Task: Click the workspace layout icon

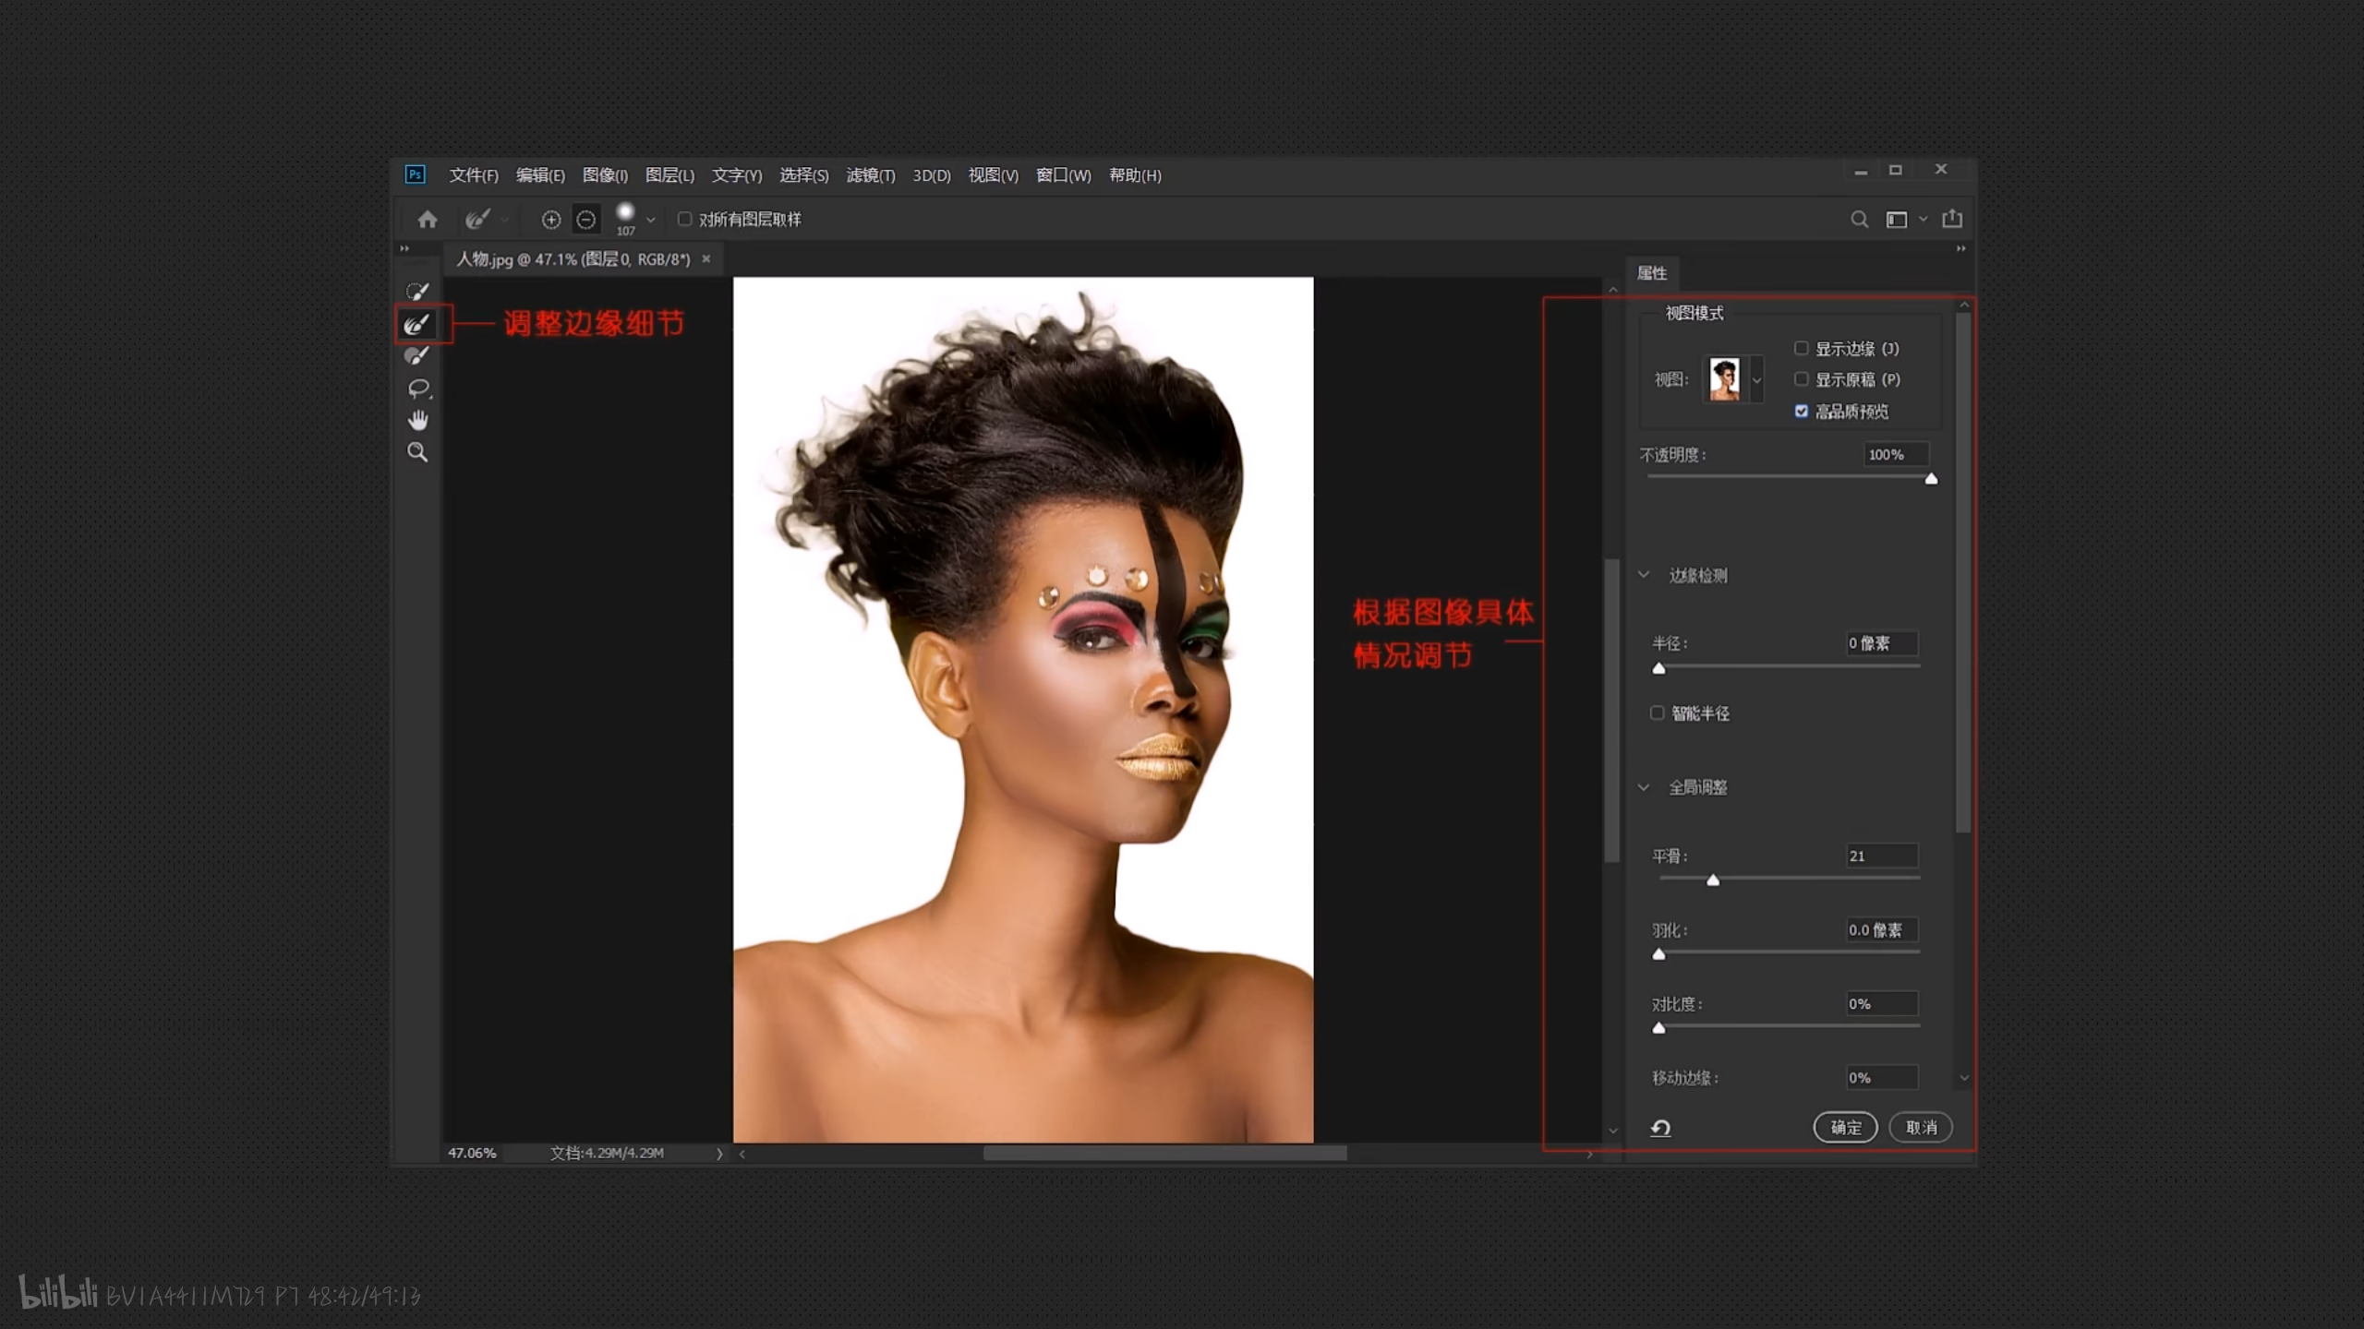Action: 1897,220
